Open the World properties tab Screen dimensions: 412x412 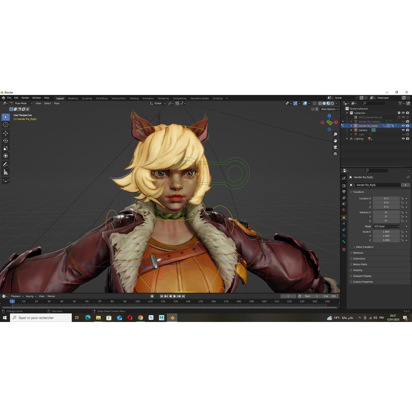(344, 210)
